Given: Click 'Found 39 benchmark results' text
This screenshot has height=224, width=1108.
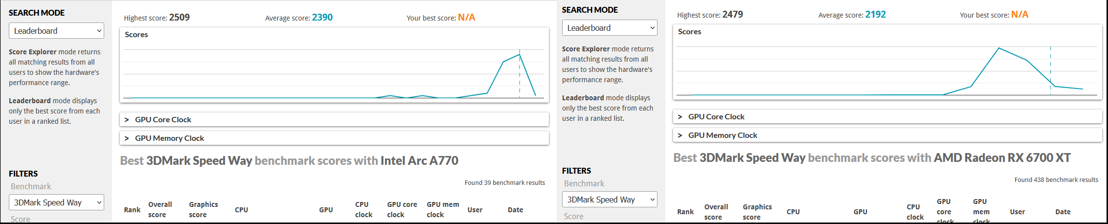Looking at the screenshot, I should (x=505, y=182).
